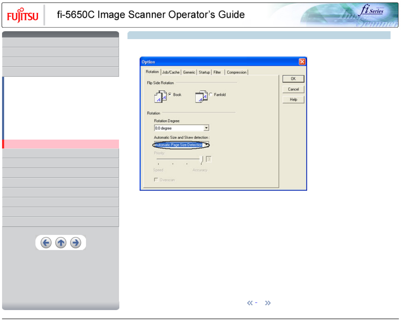
Task: Switch to the Job/Cache tab
Action: pyautogui.click(x=171, y=72)
